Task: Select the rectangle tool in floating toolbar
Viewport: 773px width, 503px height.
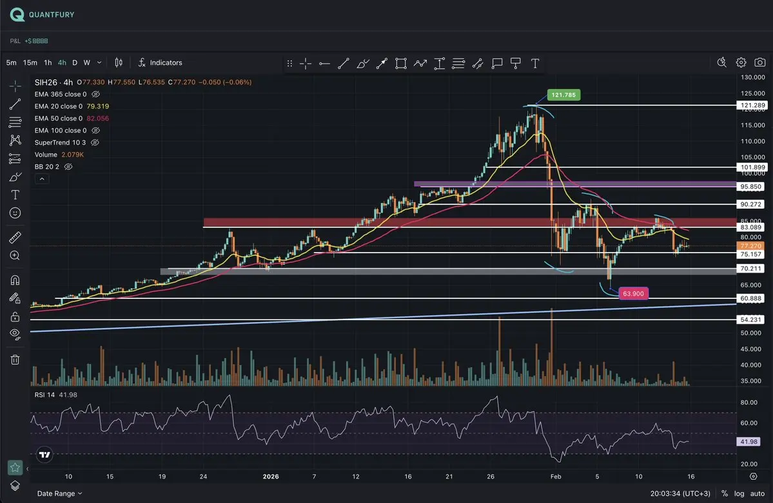Action: [x=401, y=64]
